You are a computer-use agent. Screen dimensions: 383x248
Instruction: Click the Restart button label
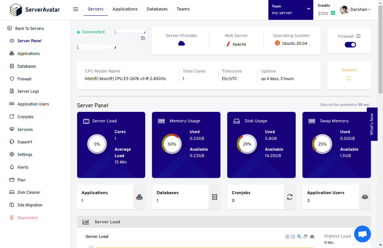pos(349,70)
